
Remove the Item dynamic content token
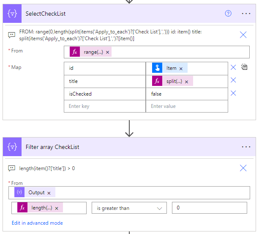(x=181, y=69)
